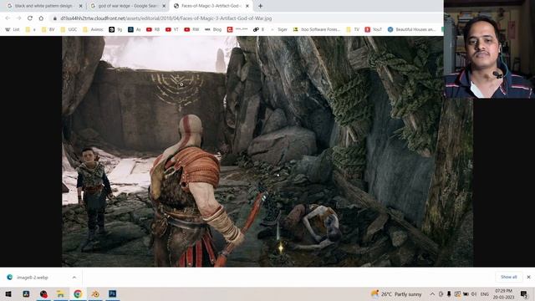This screenshot has width=535, height=301.
Task: Close the 'Faces-of-Magic-3-Artifact-God' tab
Action: click(247, 6)
